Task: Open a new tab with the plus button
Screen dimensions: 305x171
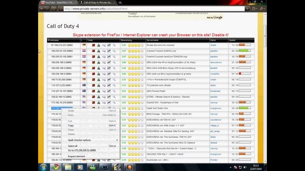Action: [x=120, y=2]
